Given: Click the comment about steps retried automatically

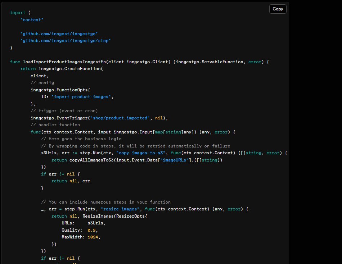Looking at the screenshot, I should click(135, 146).
